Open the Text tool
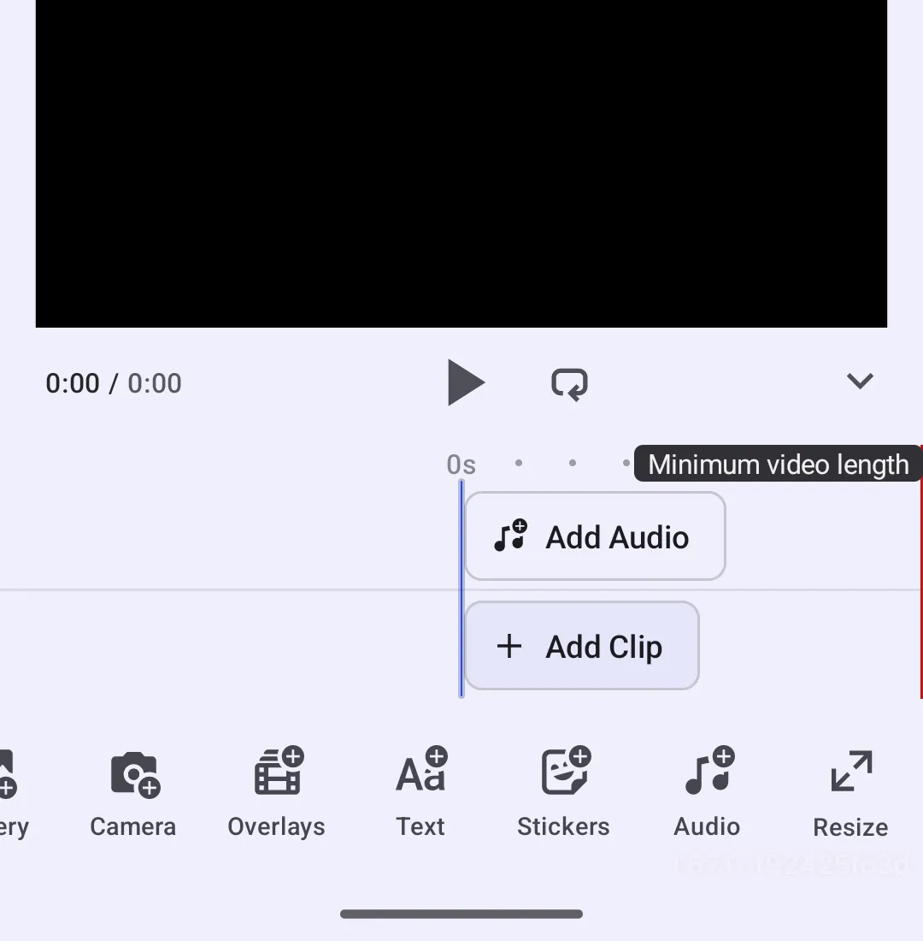Image resolution: width=923 pixels, height=941 pixels. (420, 791)
